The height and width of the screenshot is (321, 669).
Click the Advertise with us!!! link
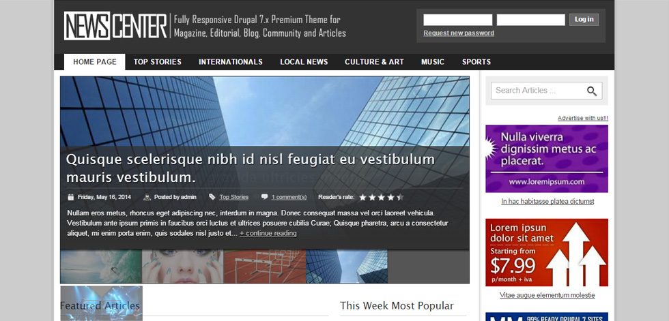583,118
